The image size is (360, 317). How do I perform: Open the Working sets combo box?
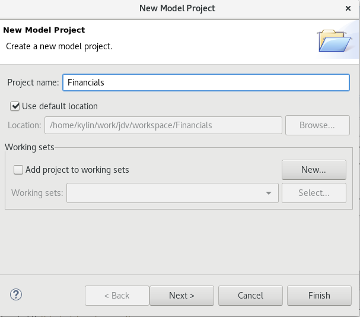(x=173, y=193)
